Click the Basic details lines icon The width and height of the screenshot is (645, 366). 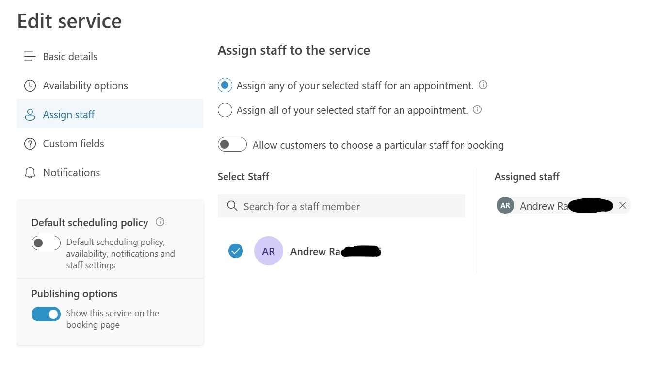(x=30, y=57)
